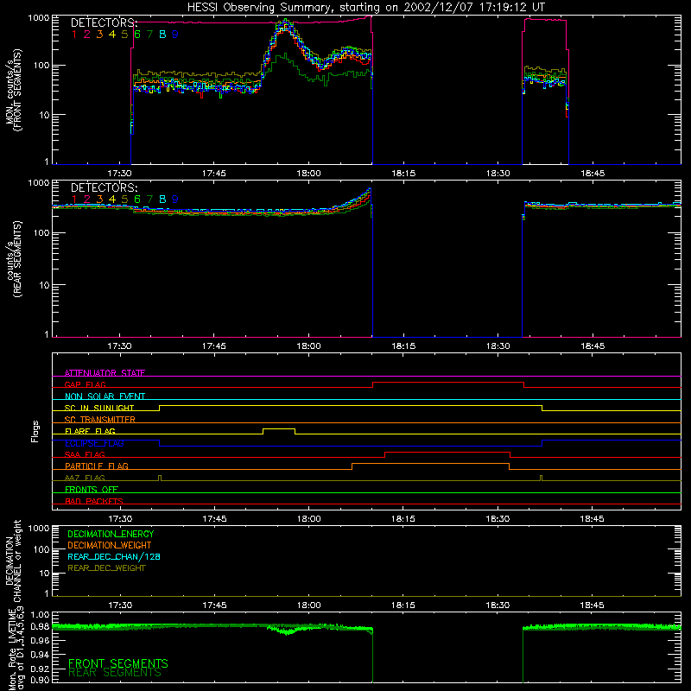The height and width of the screenshot is (691, 691).
Task: Click the 18:00 tick under front segments plot
Action: [x=308, y=174]
